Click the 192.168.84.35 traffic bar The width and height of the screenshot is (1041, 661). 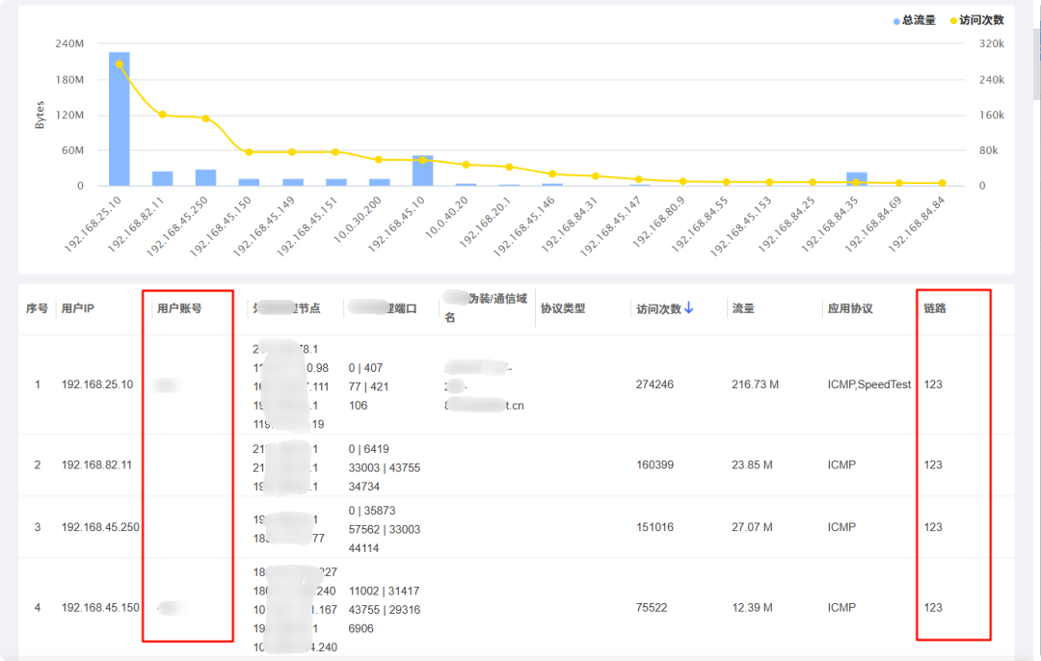tap(857, 179)
